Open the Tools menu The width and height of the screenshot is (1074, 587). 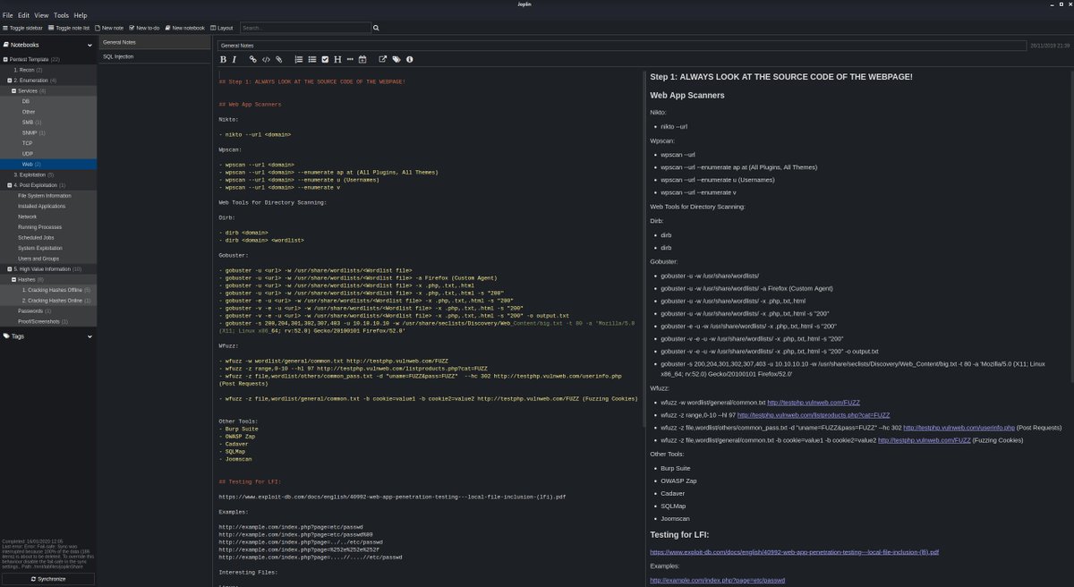(61, 15)
